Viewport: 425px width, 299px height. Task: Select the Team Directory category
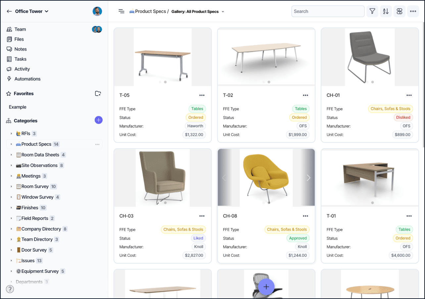pyautogui.click(x=37, y=239)
